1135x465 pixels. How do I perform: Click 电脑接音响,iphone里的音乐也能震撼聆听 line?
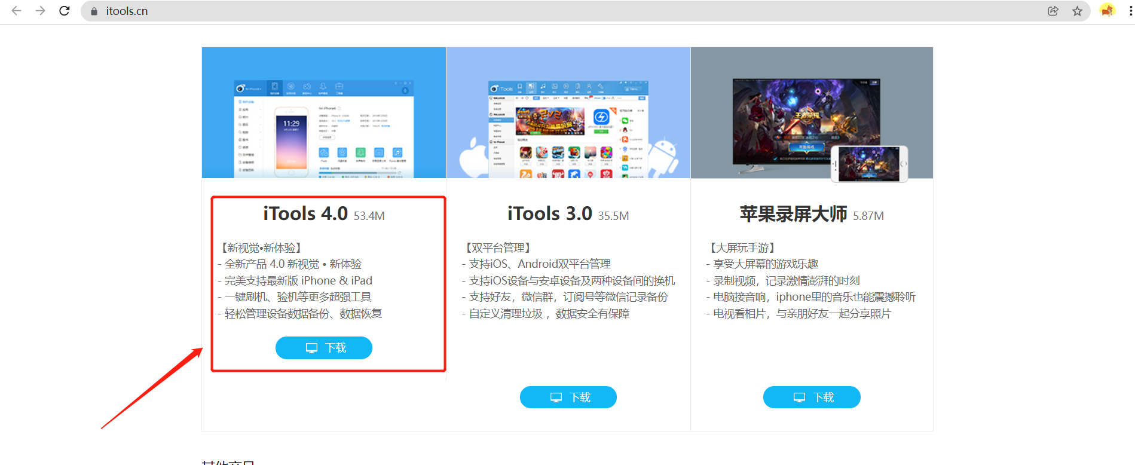point(811,297)
